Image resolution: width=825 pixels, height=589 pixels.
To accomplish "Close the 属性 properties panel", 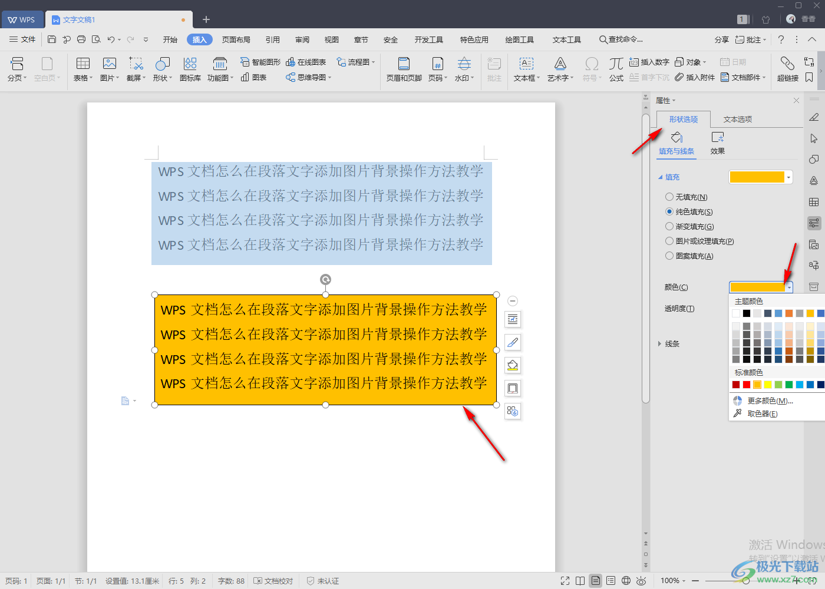I will point(796,100).
